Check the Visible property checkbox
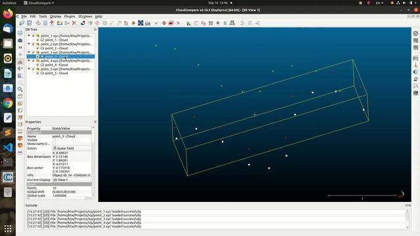 coord(54,140)
